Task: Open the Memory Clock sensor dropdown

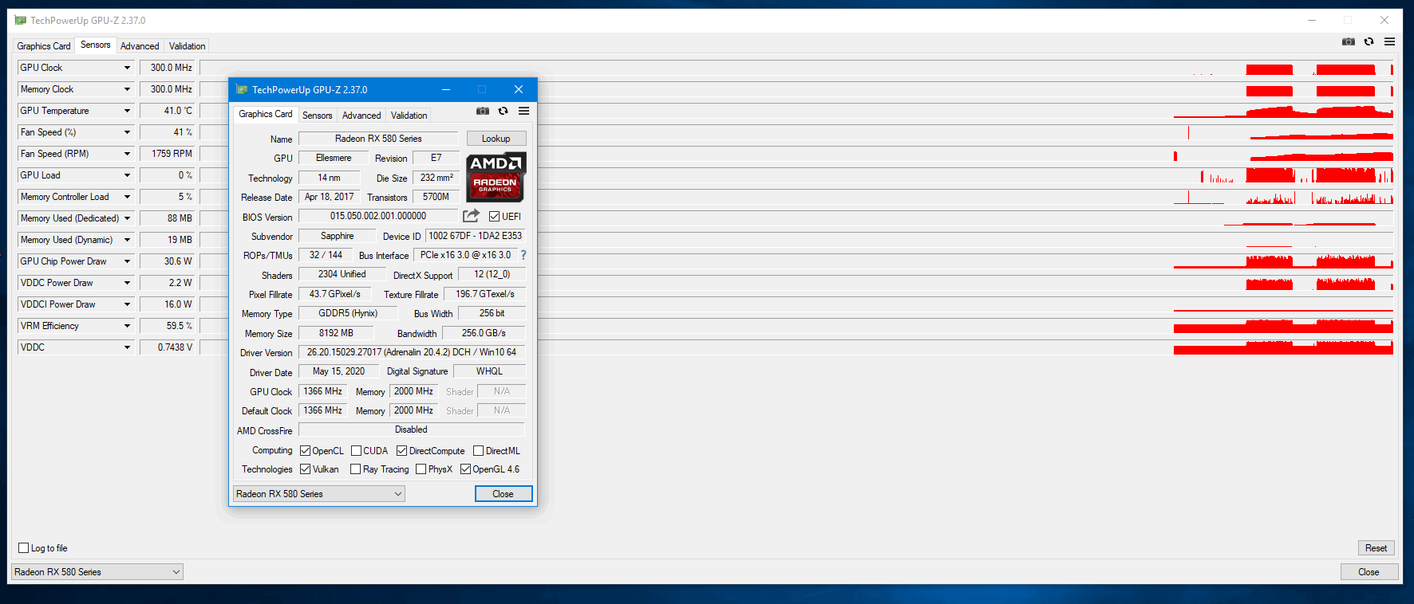Action: tap(127, 89)
